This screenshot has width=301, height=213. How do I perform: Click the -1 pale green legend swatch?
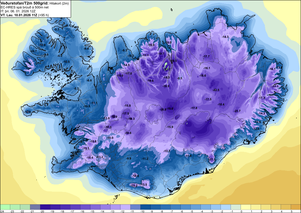pyautogui.click(x=236, y=207)
